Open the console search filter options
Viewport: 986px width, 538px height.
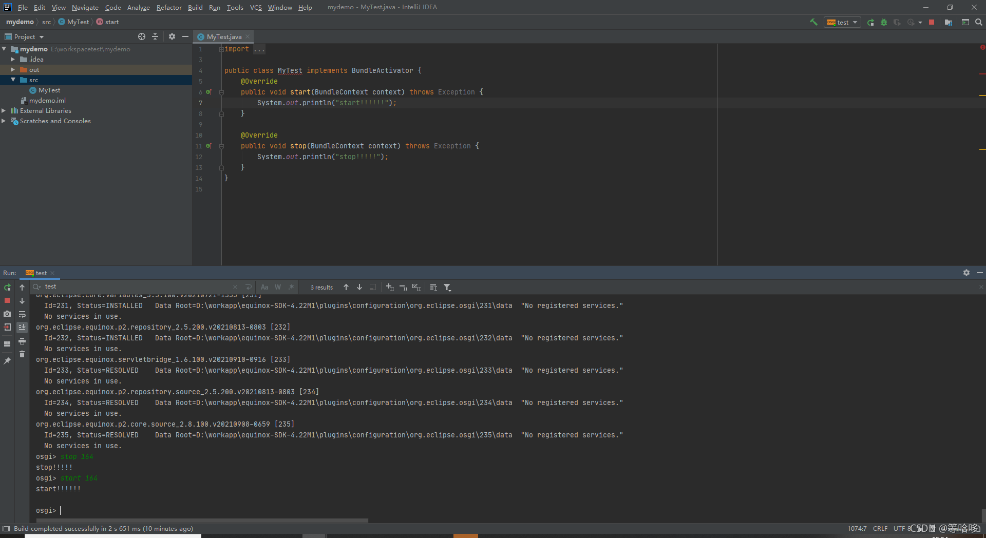[x=447, y=287]
